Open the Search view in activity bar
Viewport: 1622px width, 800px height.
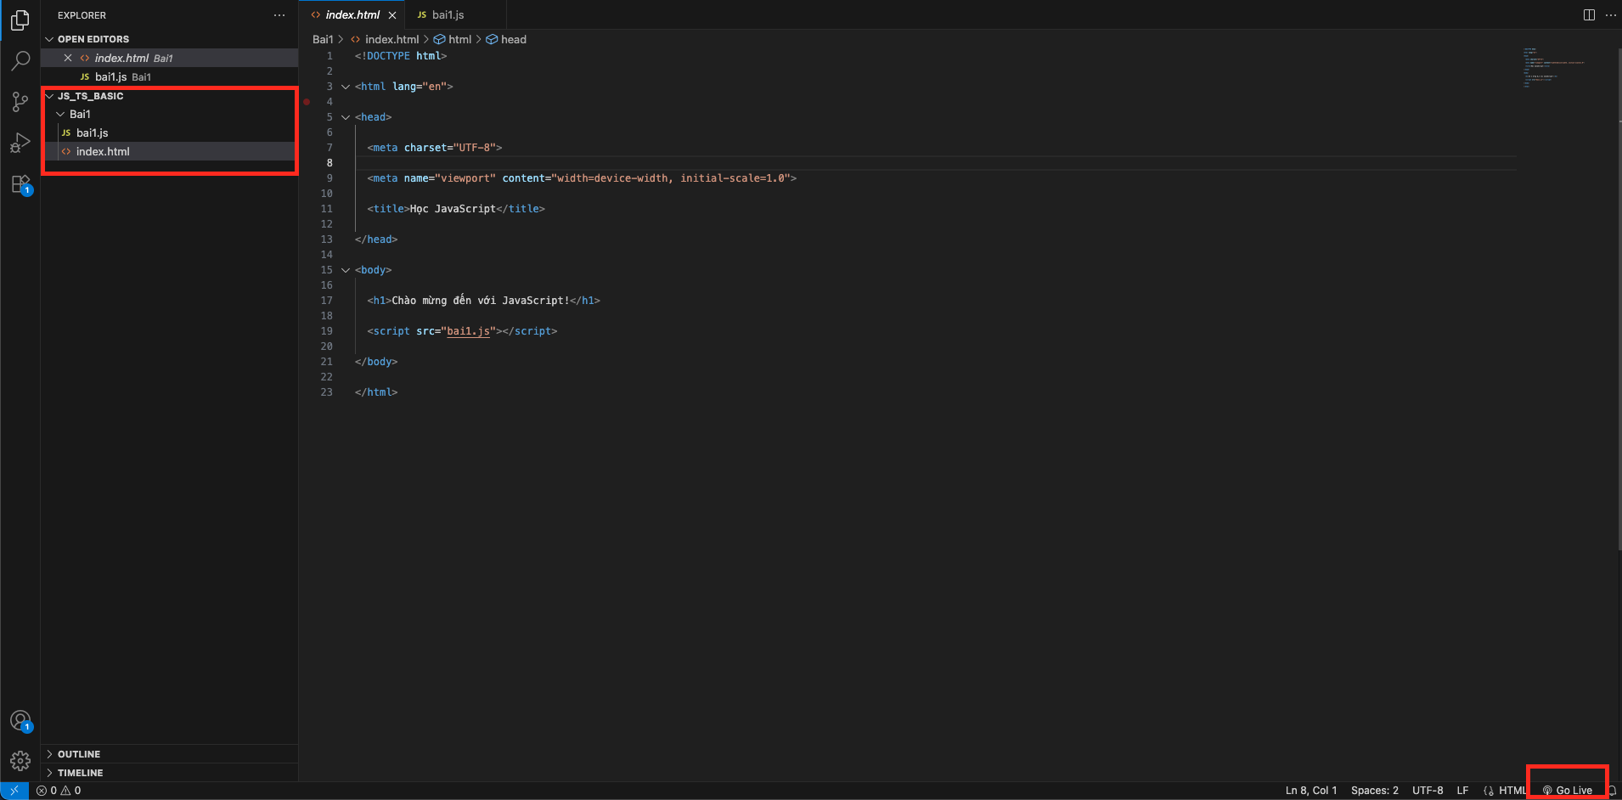20,61
